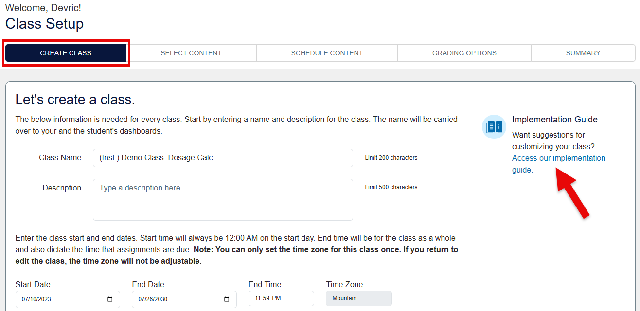Viewport: 640px width, 311px height.
Task: Select the year in the End Date field
Action: click(160, 299)
